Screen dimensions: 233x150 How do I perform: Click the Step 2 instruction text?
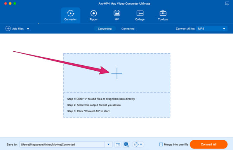[94, 105]
